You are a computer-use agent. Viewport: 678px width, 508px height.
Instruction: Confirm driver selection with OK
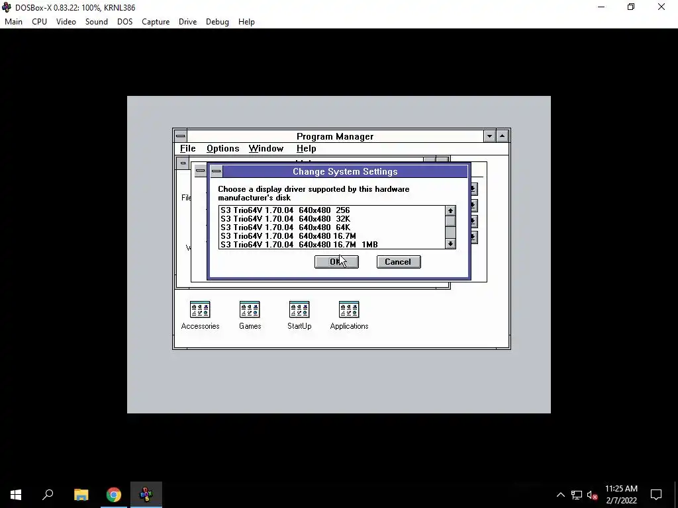336,262
